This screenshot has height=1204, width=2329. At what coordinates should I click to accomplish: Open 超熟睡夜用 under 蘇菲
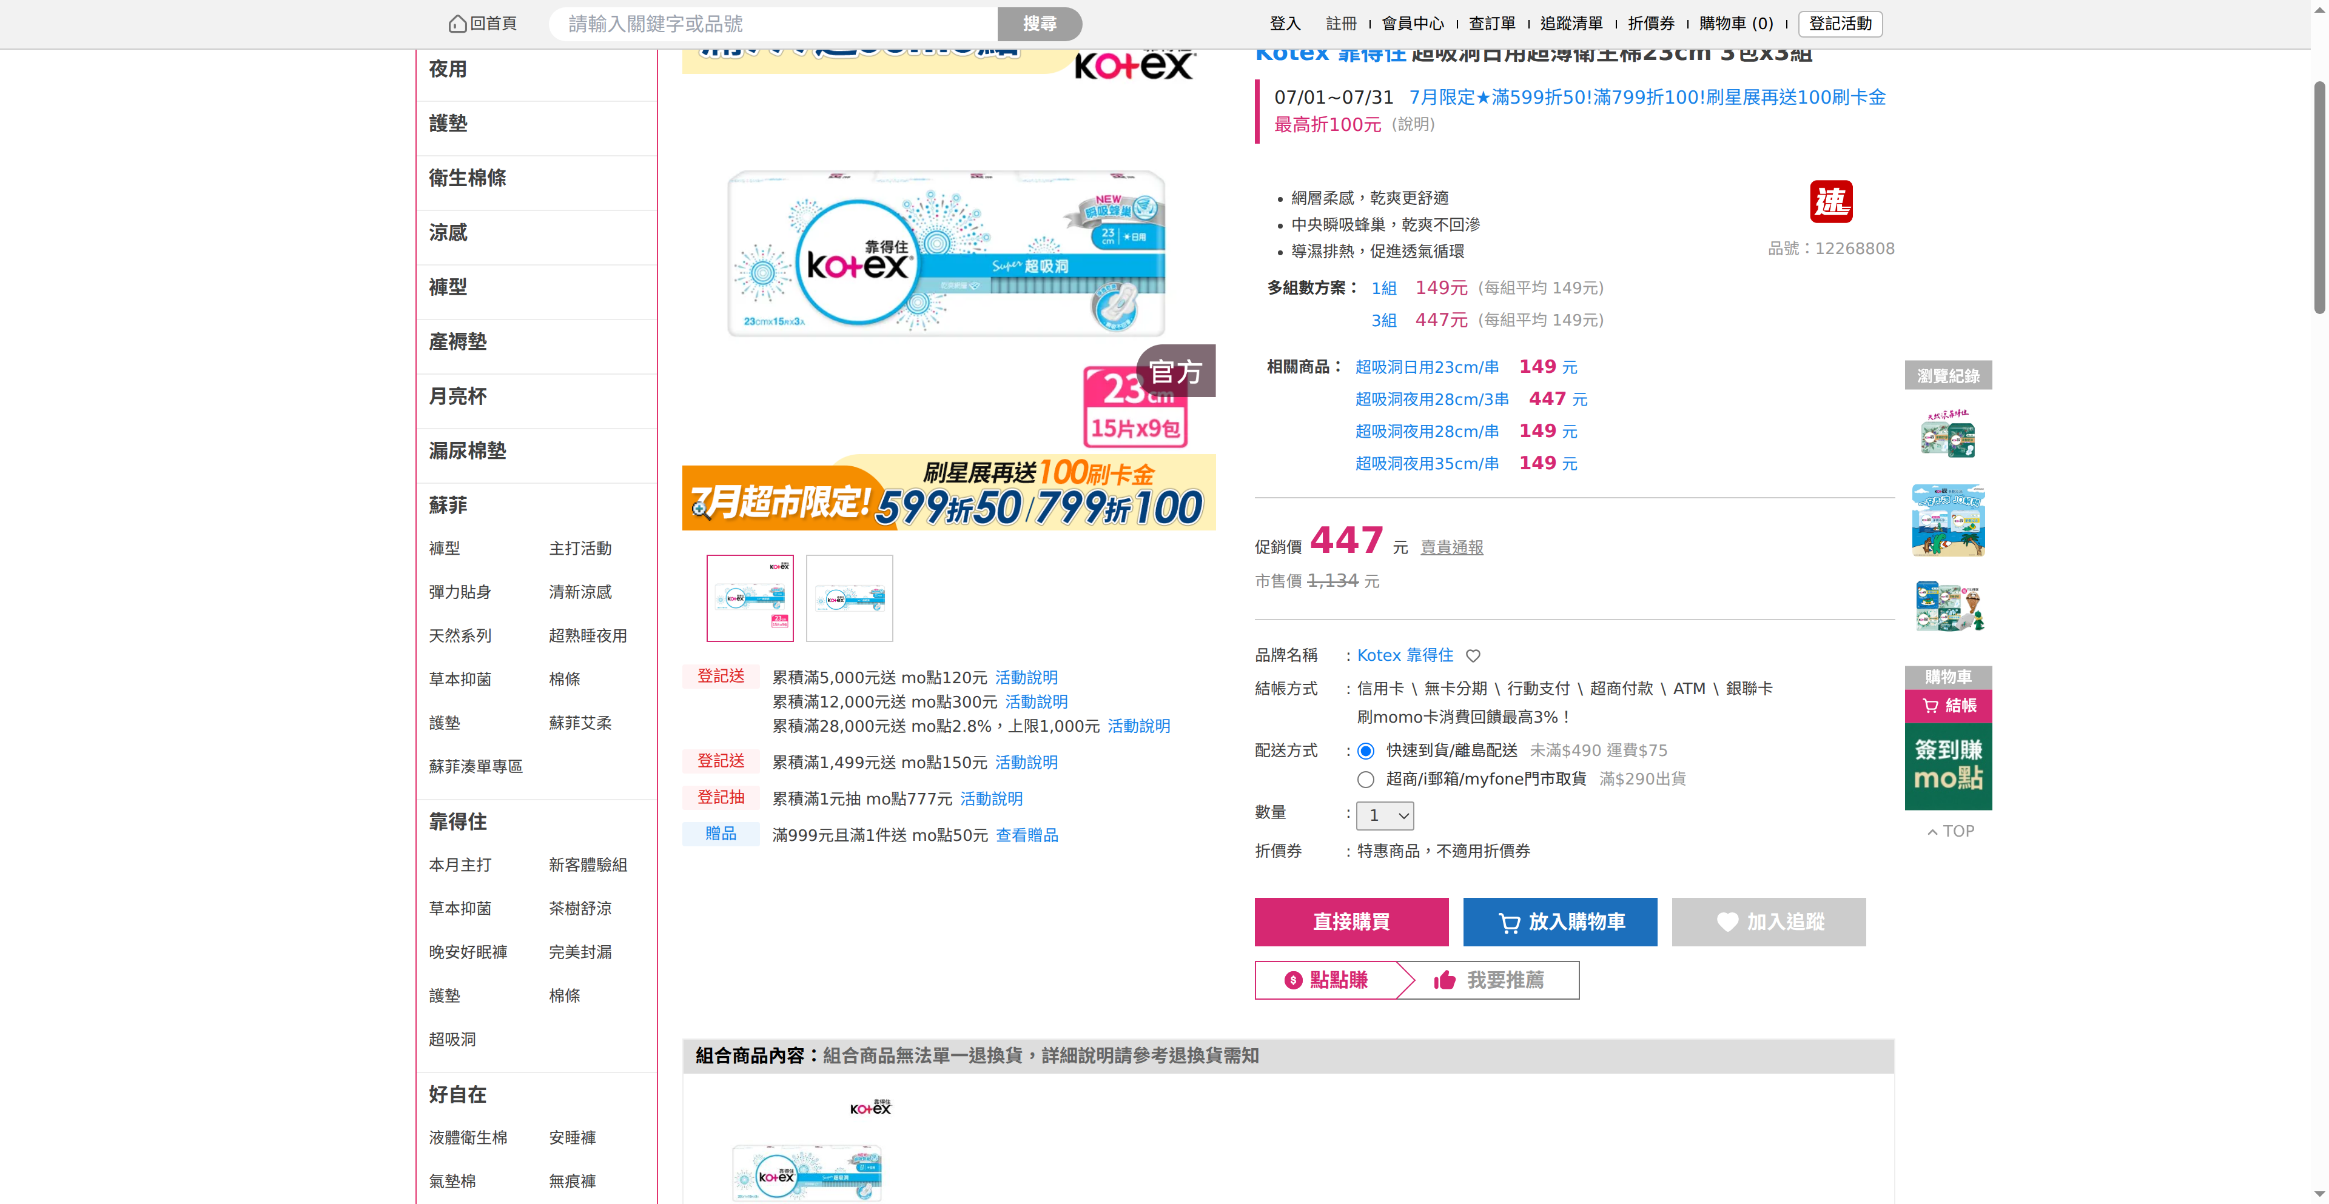pyautogui.click(x=588, y=637)
